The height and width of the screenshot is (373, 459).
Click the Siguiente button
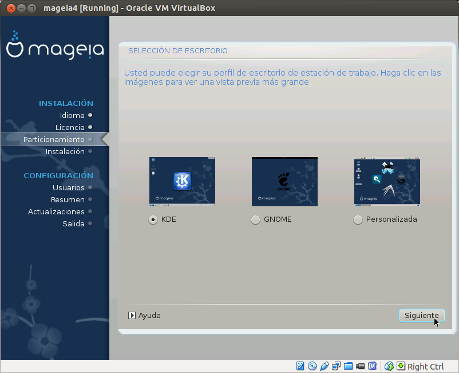[421, 315]
